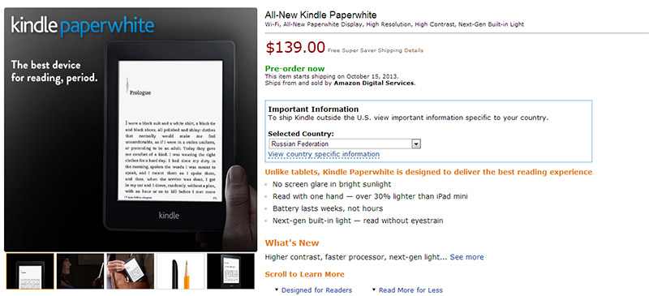Jump to Designed for Readers section
The height and width of the screenshot is (296, 649).
(x=316, y=290)
